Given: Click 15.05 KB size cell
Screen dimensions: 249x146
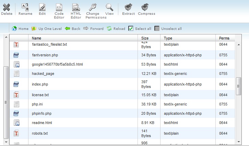Looking at the screenshot, I should click(149, 95).
